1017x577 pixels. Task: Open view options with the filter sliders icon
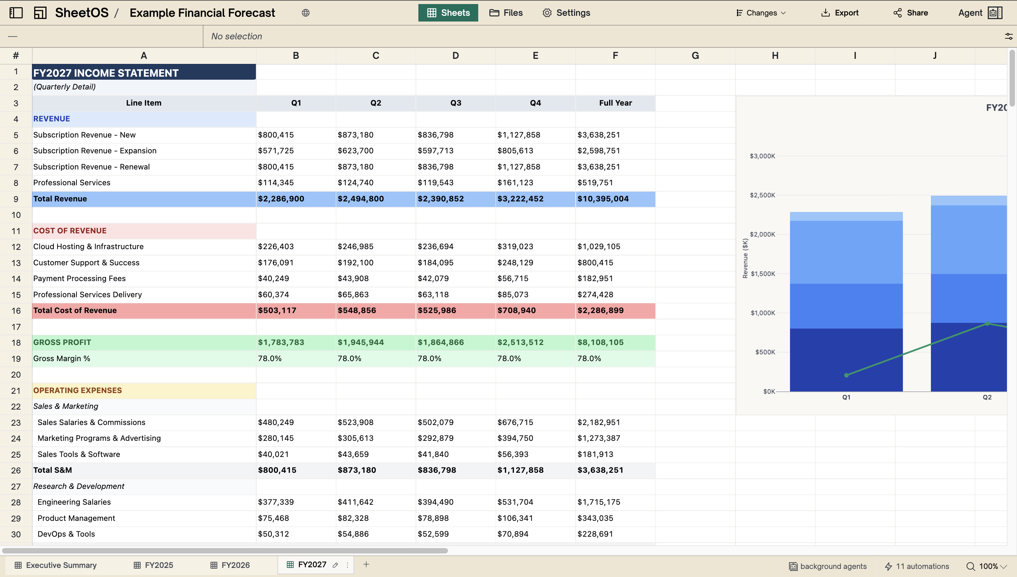click(1009, 36)
